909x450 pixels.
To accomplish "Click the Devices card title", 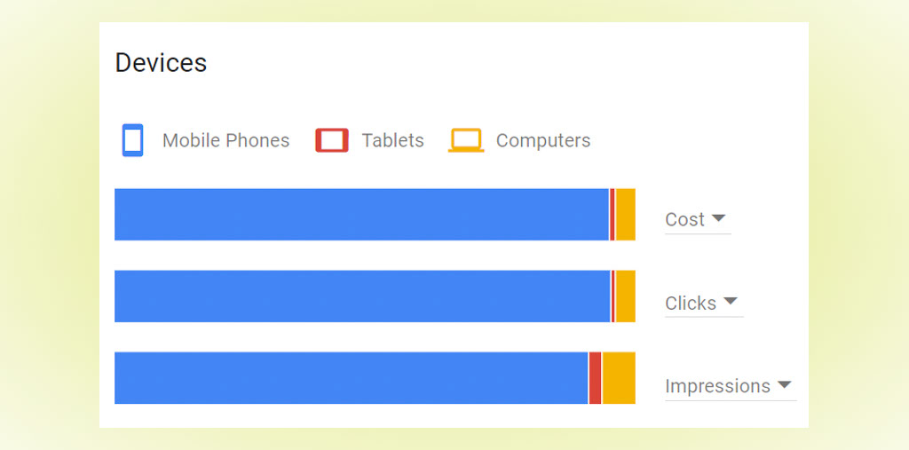I will pyautogui.click(x=162, y=63).
